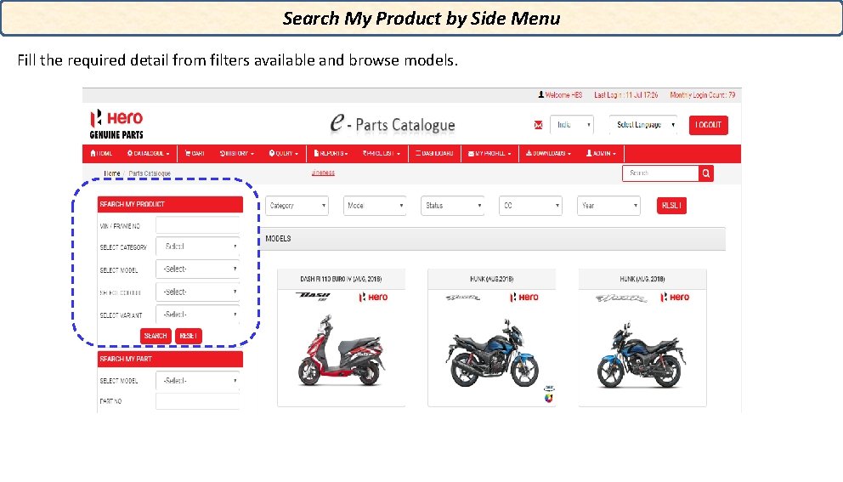Expand the Category filter dropdown
The width and height of the screenshot is (843, 482).
[x=297, y=206]
